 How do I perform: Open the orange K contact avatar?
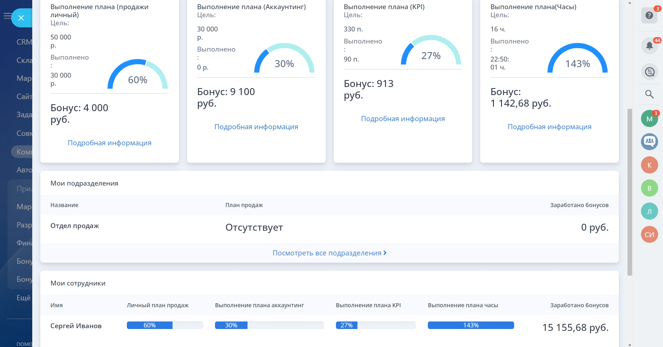(649, 165)
